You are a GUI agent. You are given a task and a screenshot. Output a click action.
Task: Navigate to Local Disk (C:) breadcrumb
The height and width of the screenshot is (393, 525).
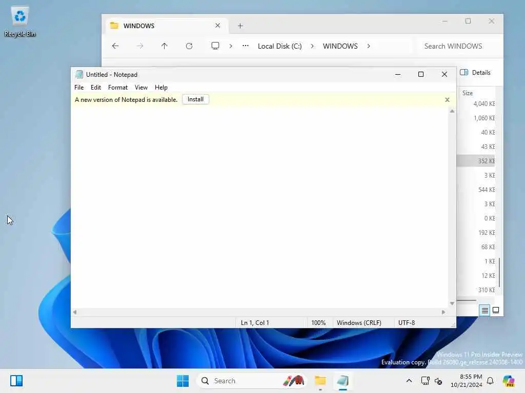point(279,46)
